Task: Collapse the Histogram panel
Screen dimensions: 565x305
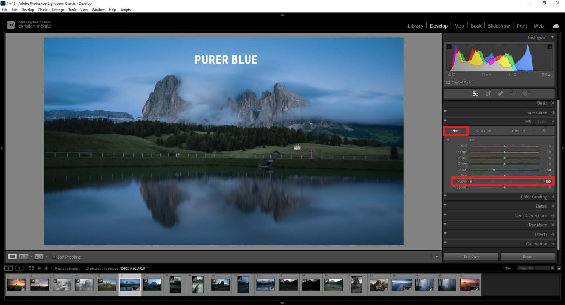Action: pyautogui.click(x=552, y=37)
